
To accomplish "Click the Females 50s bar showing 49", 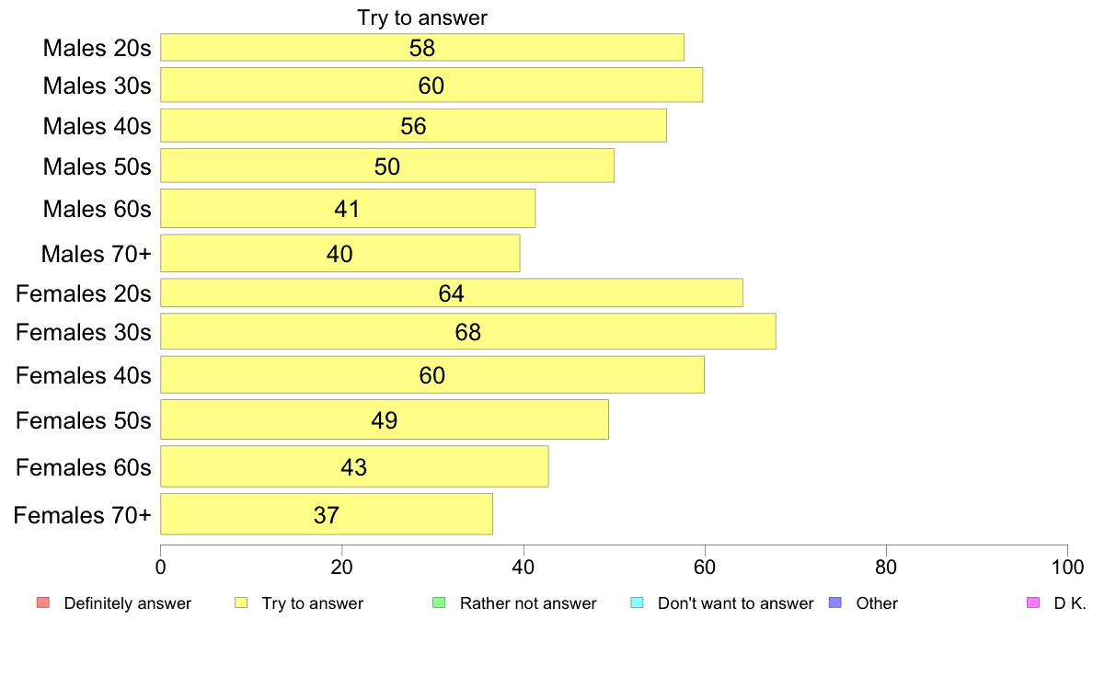I will 385,419.
